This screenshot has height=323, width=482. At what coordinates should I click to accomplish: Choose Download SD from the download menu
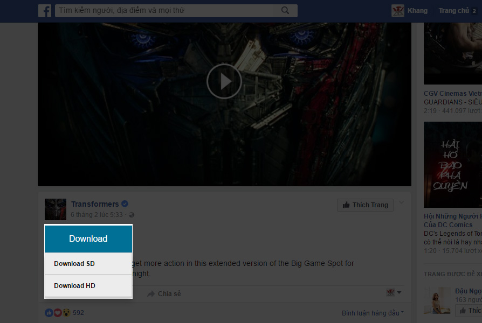click(x=74, y=264)
